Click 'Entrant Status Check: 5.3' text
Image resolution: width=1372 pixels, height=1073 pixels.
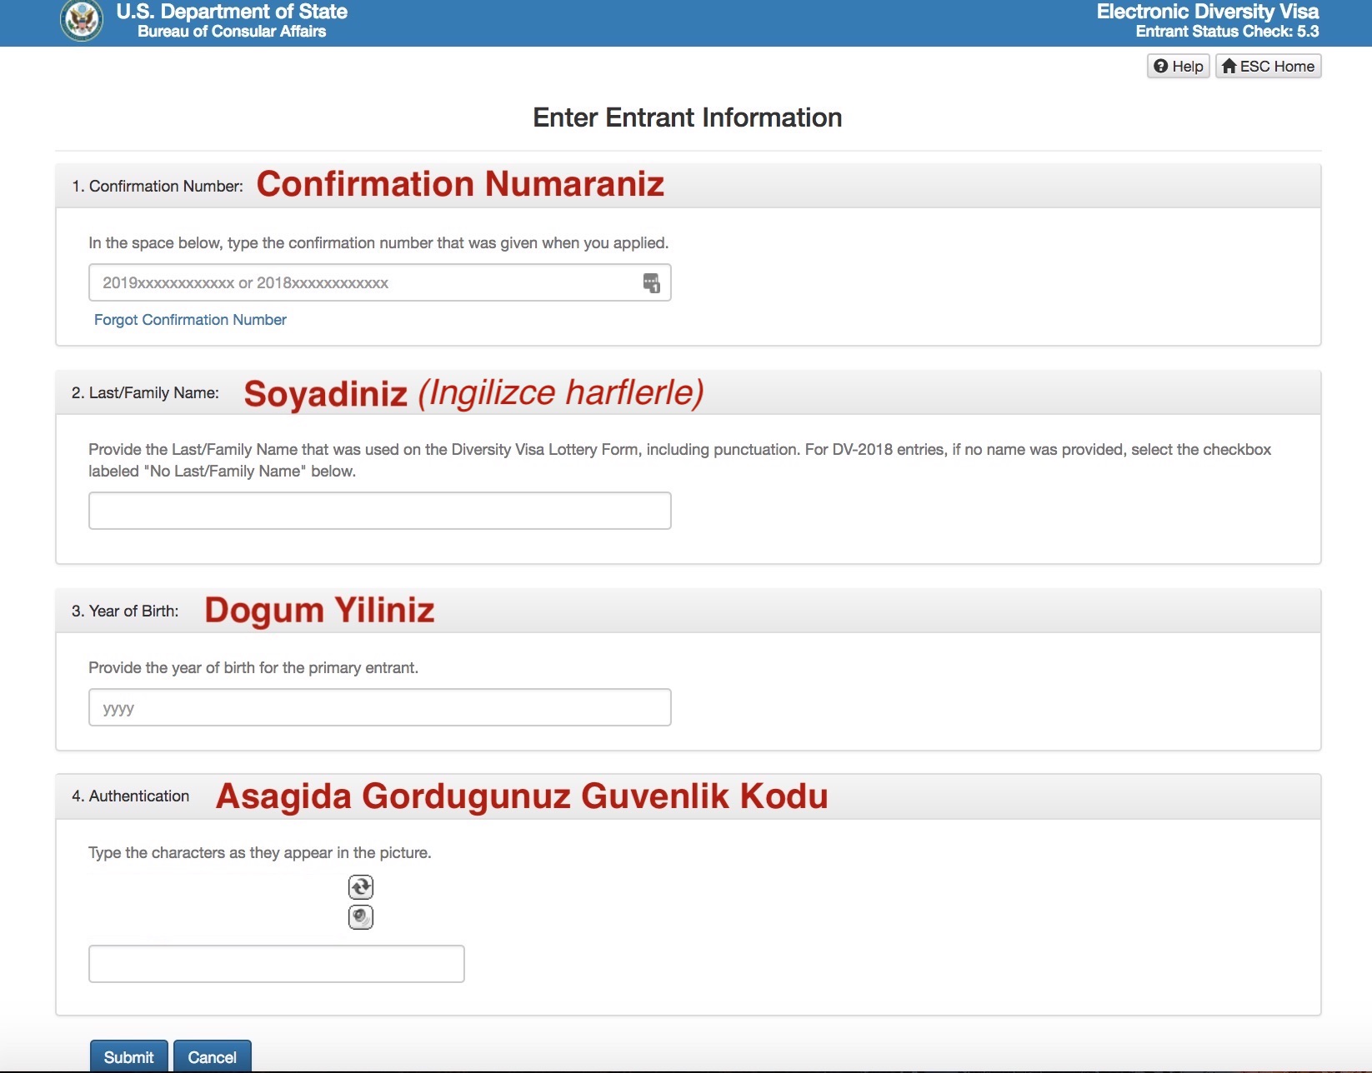(1227, 32)
